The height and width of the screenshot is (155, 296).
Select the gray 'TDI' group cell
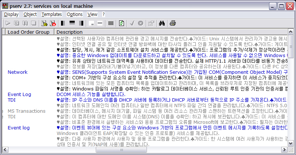point(11,116)
